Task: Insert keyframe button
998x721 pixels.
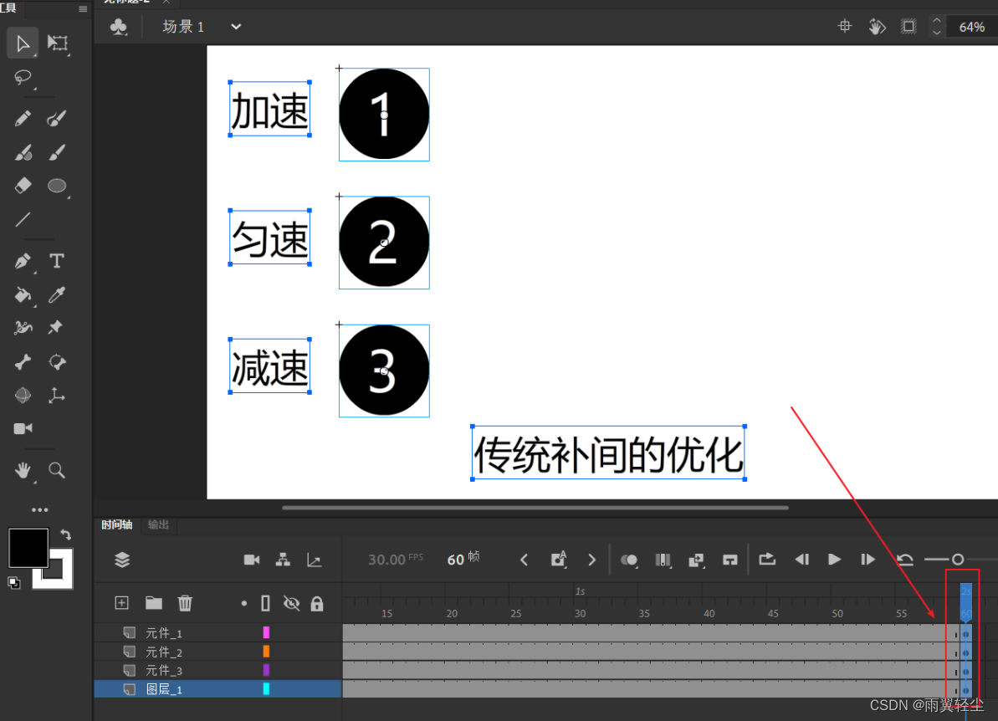Action: (558, 560)
